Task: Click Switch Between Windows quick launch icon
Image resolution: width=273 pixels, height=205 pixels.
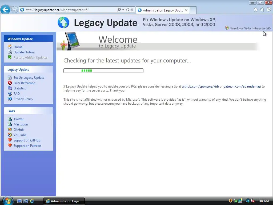Action: [26, 201]
